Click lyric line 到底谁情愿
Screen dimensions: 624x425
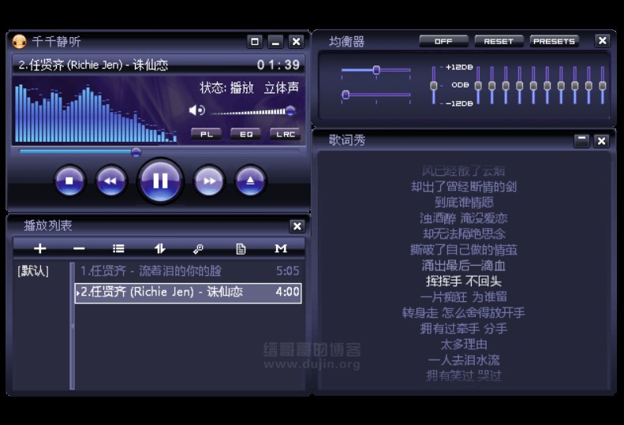(464, 203)
